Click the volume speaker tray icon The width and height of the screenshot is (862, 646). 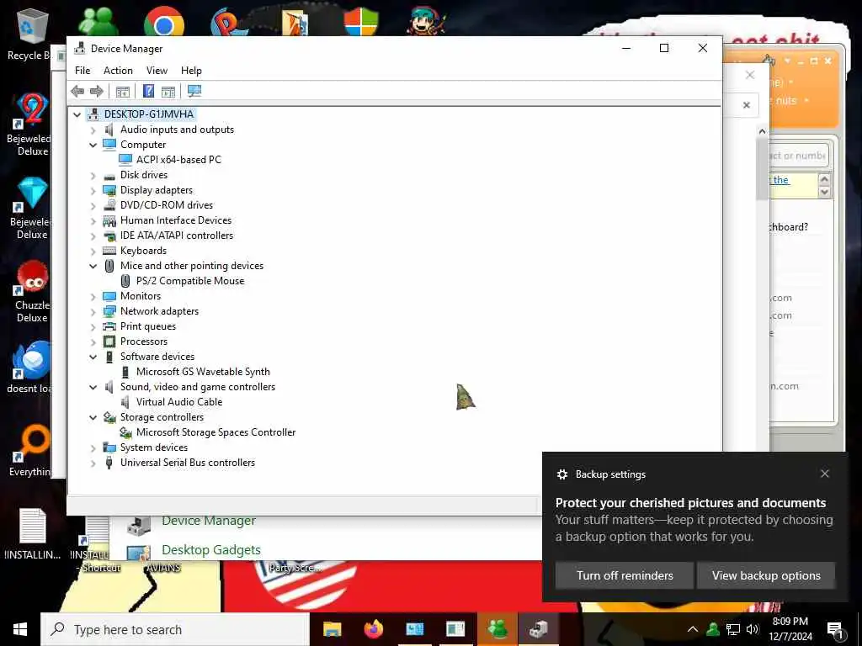[752, 629]
